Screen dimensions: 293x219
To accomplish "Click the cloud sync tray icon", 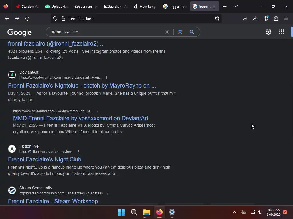I will tap(244, 212).
